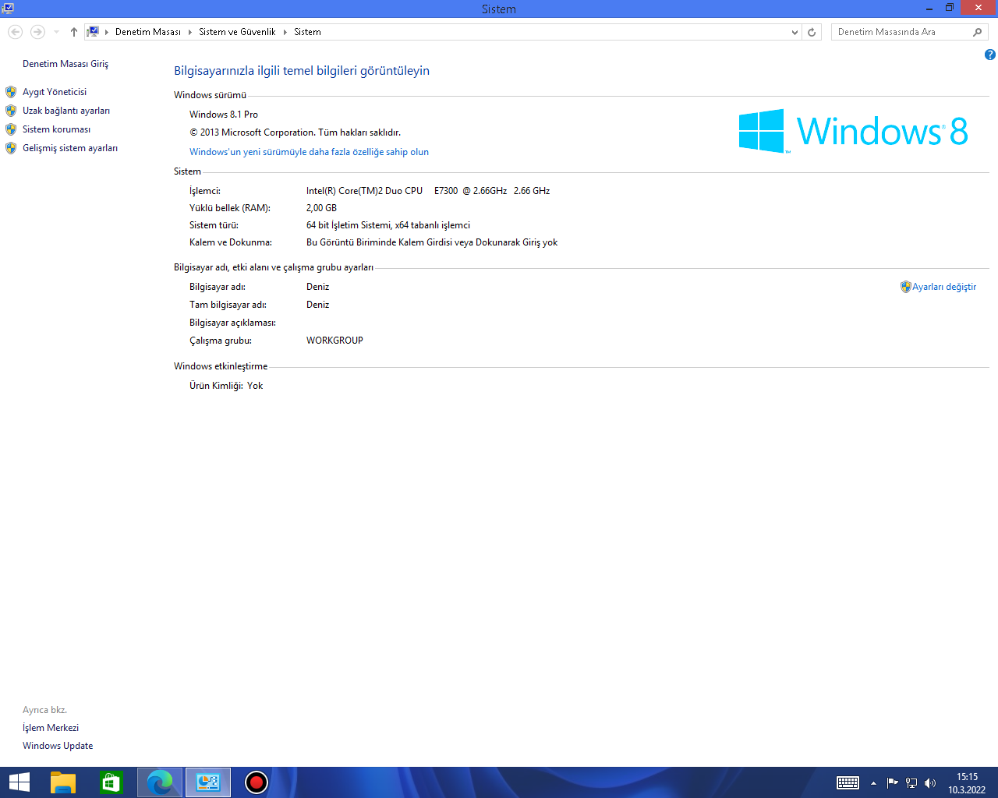Click the shield icon beside Sistem koruması
The height and width of the screenshot is (798, 998).
coord(11,129)
